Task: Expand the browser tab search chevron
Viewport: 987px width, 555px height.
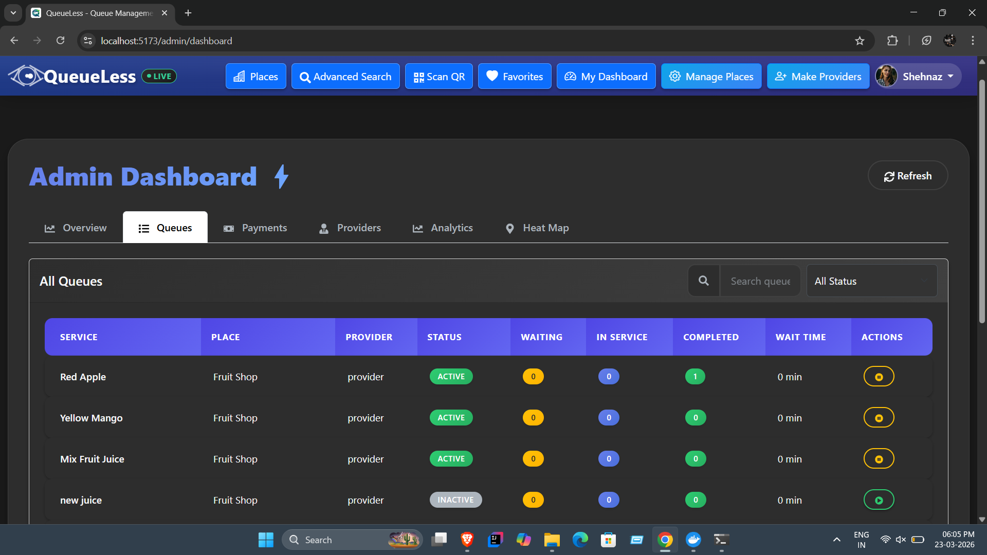Action: [13, 13]
